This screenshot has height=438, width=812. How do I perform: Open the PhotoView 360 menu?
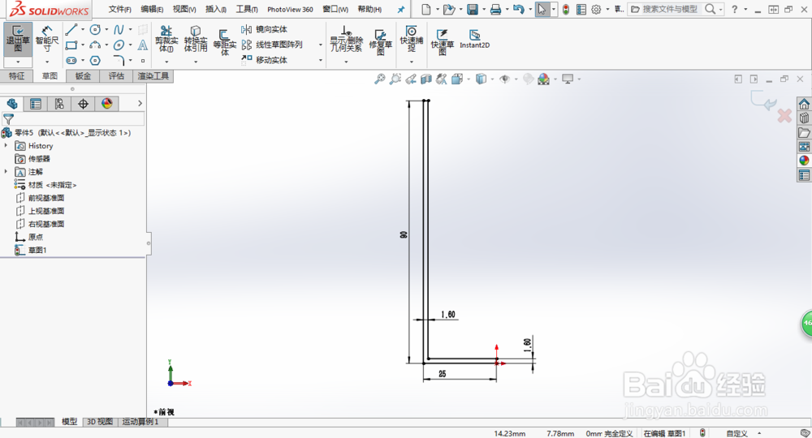tap(290, 9)
